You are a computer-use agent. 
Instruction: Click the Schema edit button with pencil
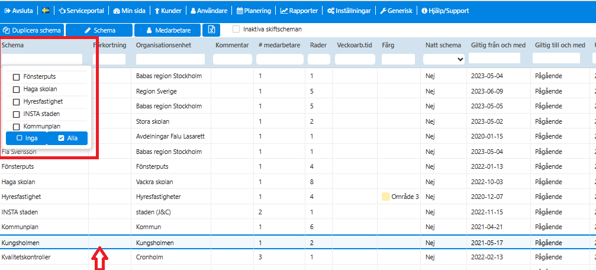point(99,30)
